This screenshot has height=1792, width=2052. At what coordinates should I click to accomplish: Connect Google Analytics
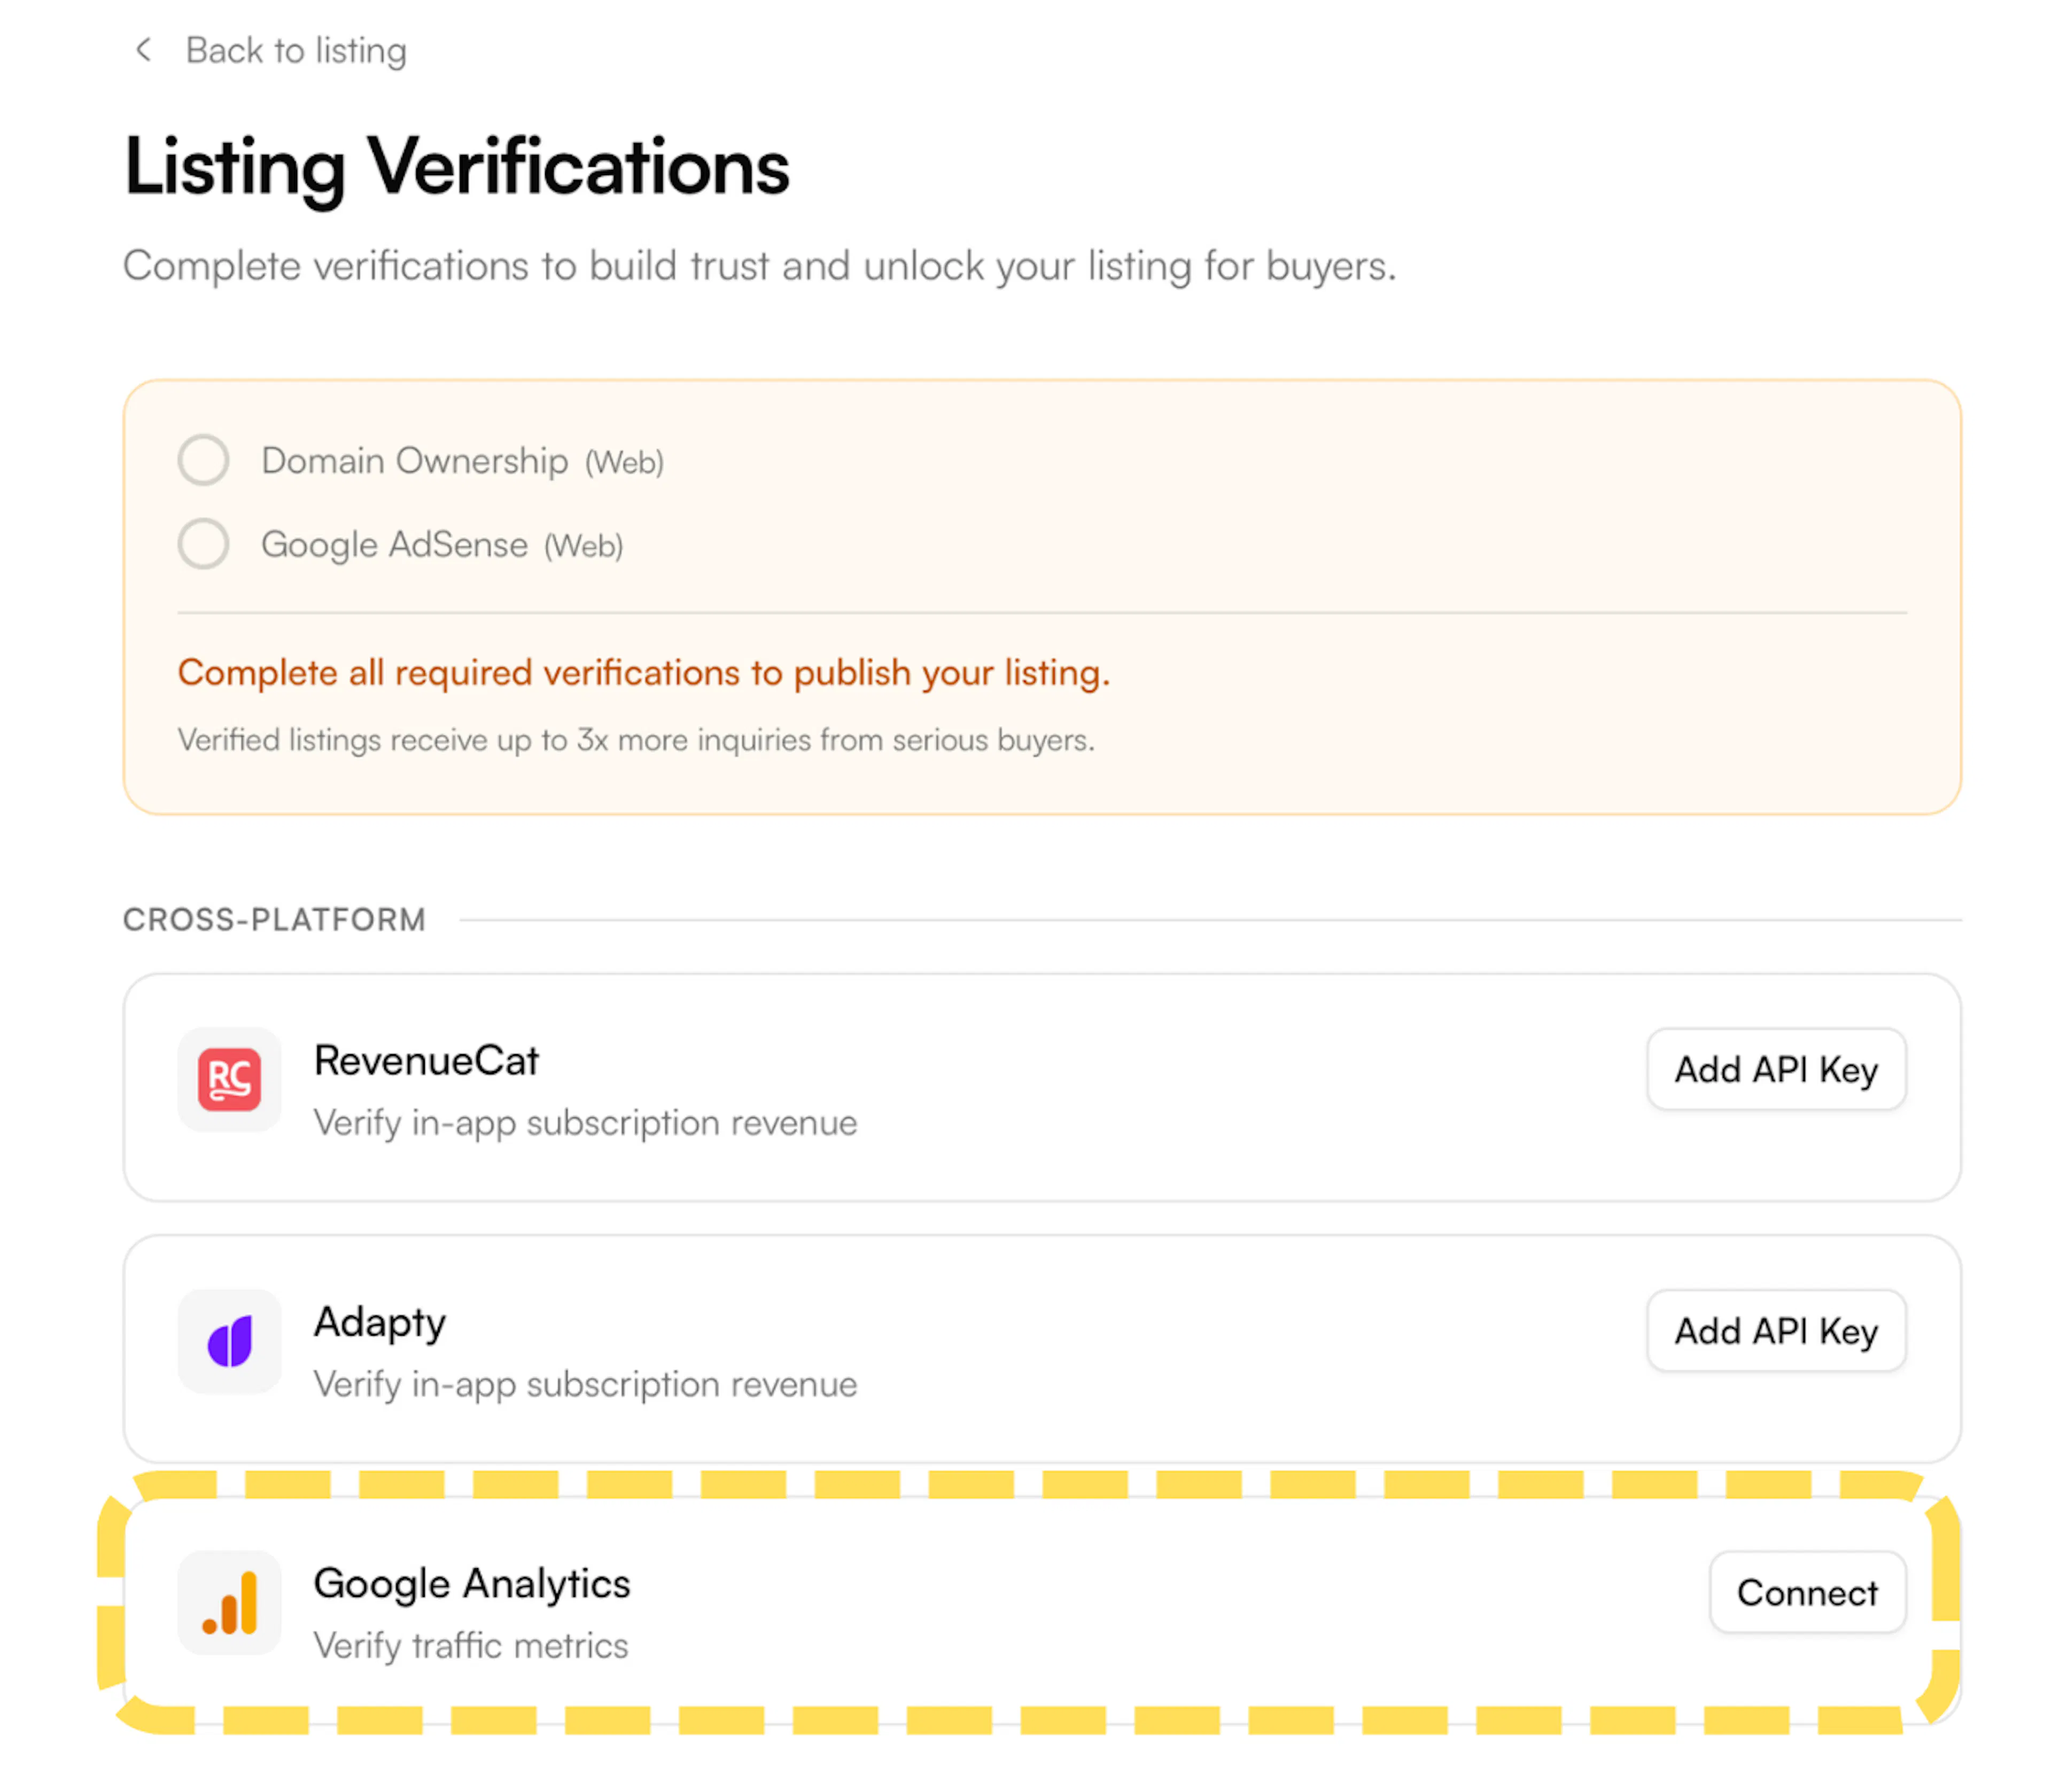coord(1806,1592)
